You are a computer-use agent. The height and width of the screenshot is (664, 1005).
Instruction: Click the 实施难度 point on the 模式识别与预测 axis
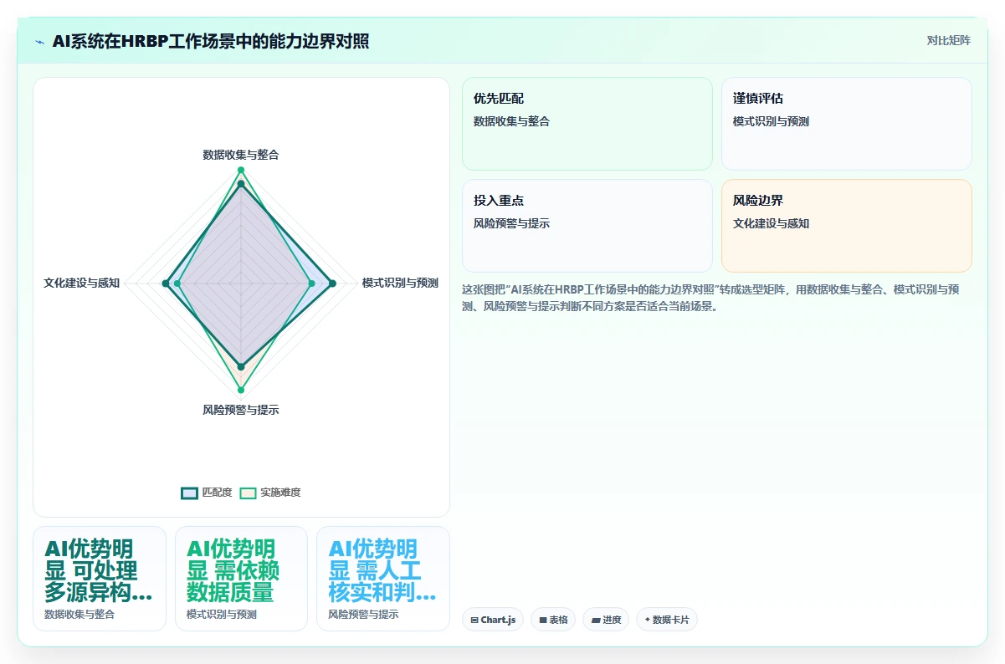(x=312, y=284)
